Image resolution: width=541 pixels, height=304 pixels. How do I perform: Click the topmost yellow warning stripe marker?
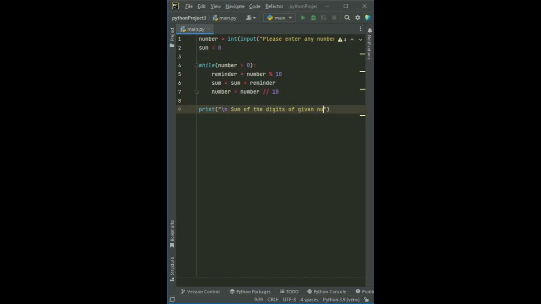362,54
